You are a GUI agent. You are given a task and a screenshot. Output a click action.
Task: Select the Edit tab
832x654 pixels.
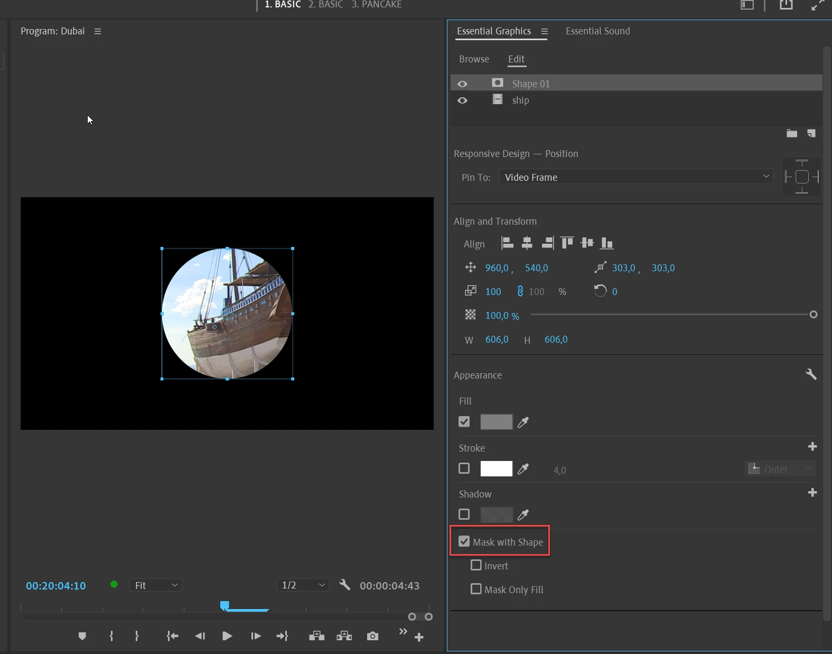pyautogui.click(x=516, y=59)
